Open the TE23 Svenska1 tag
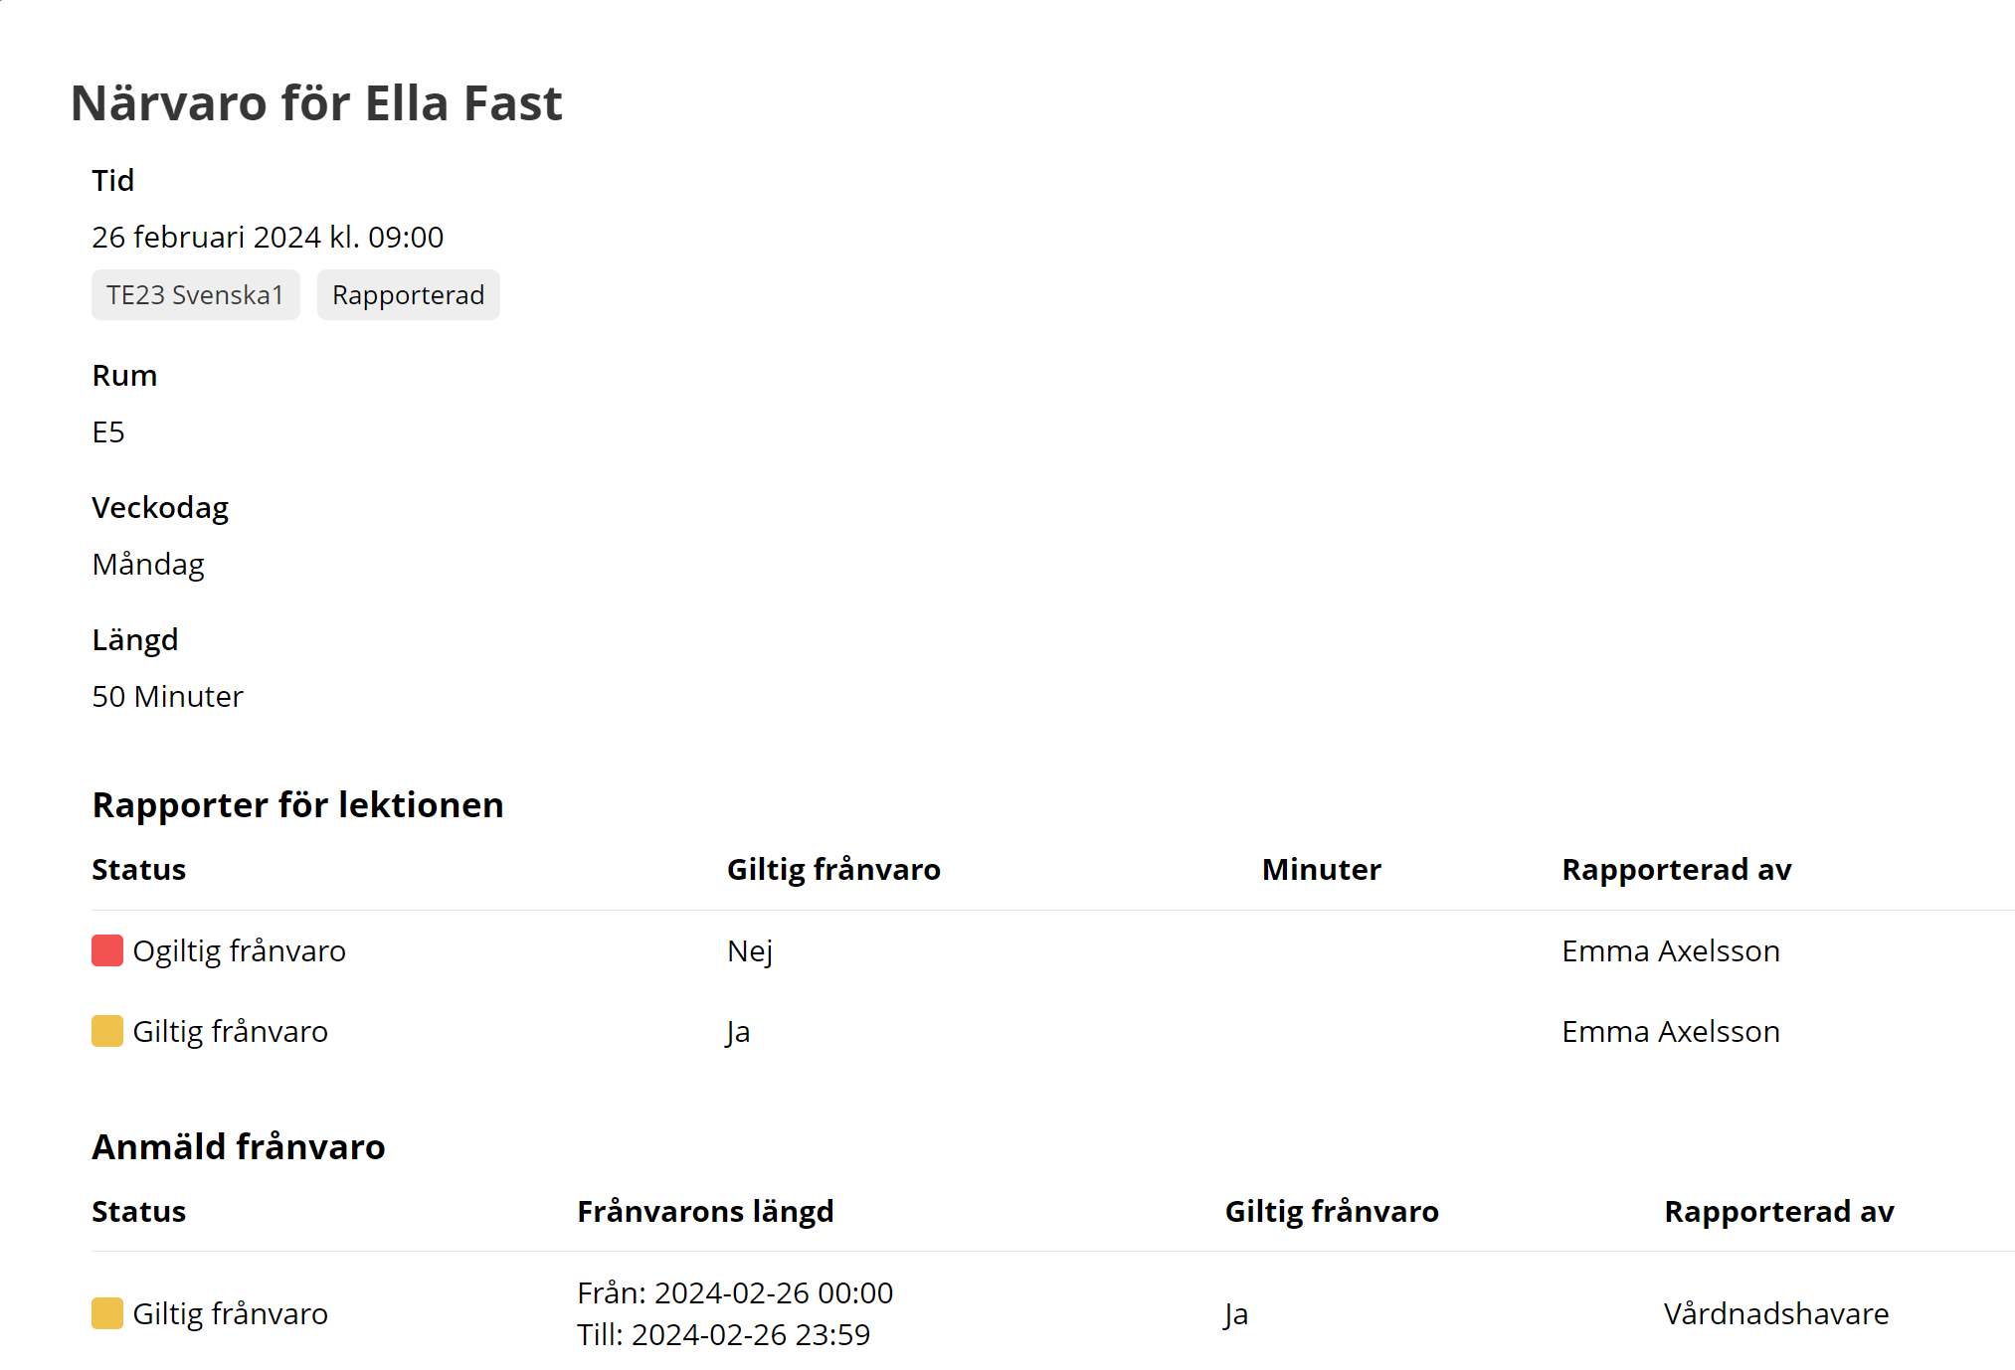Screen dimensions: 2015x1370 tap(196, 295)
